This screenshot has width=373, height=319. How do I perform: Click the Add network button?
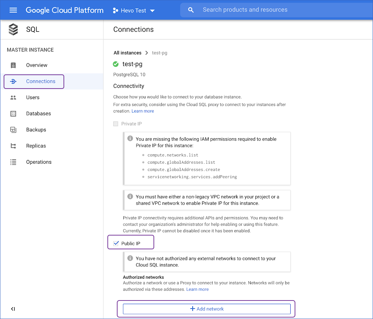pyautogui.click(x=207, y=309)
